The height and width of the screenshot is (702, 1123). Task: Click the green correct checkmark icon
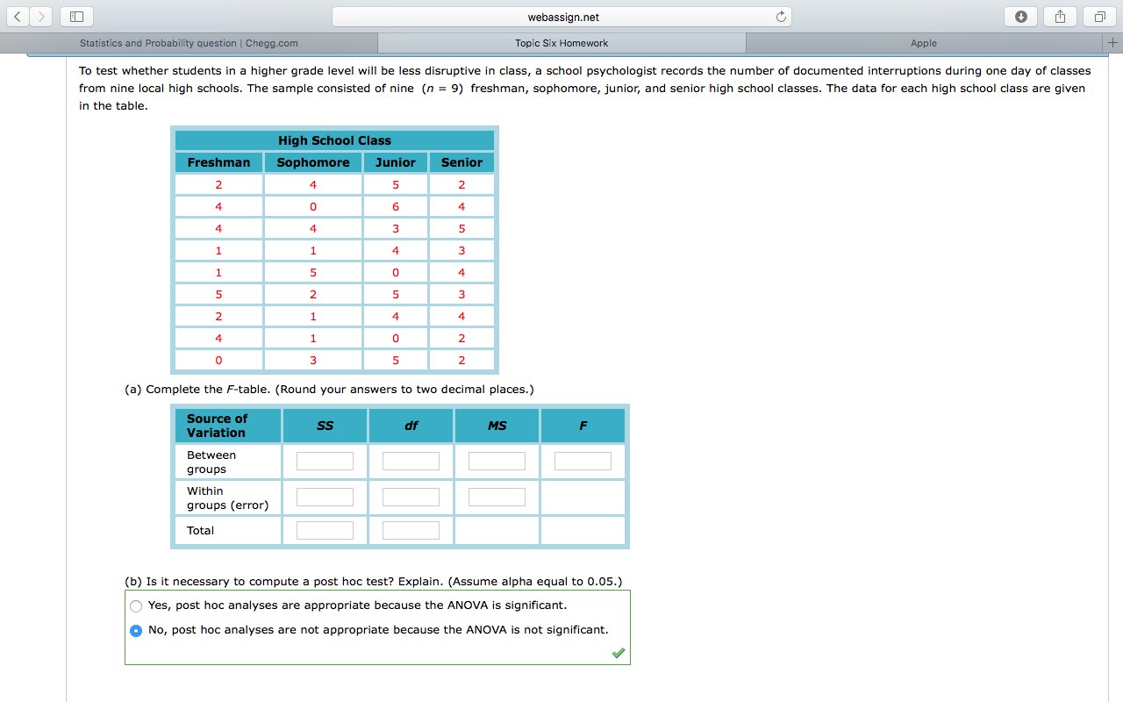coord(619,653)
